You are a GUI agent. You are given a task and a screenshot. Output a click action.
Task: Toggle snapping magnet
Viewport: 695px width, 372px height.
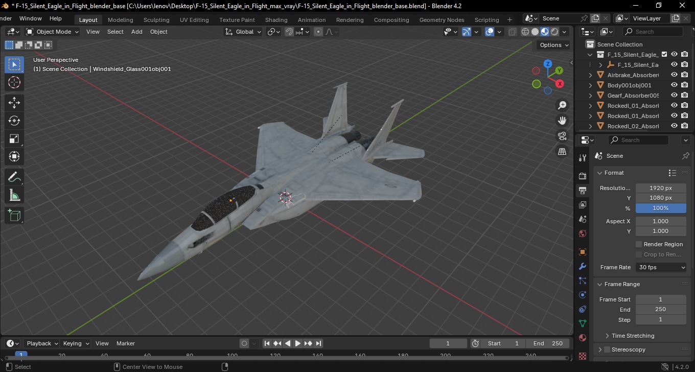289,32
